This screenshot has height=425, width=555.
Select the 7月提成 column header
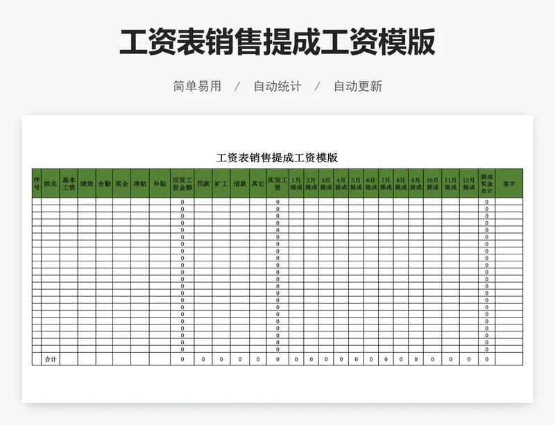386,183
